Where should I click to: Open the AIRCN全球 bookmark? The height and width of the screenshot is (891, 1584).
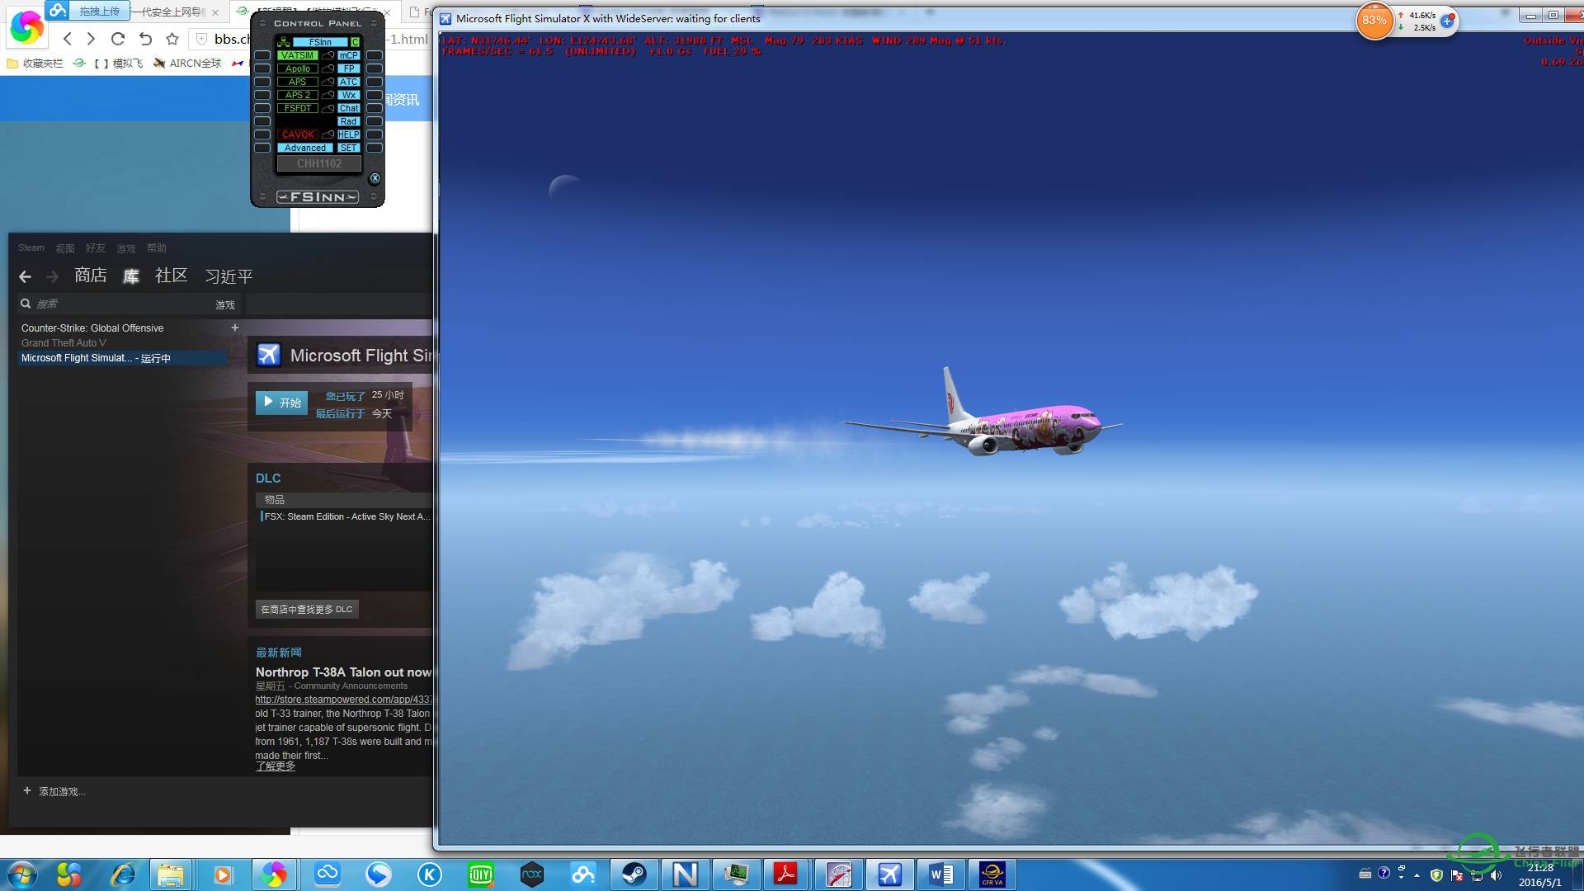187,63
